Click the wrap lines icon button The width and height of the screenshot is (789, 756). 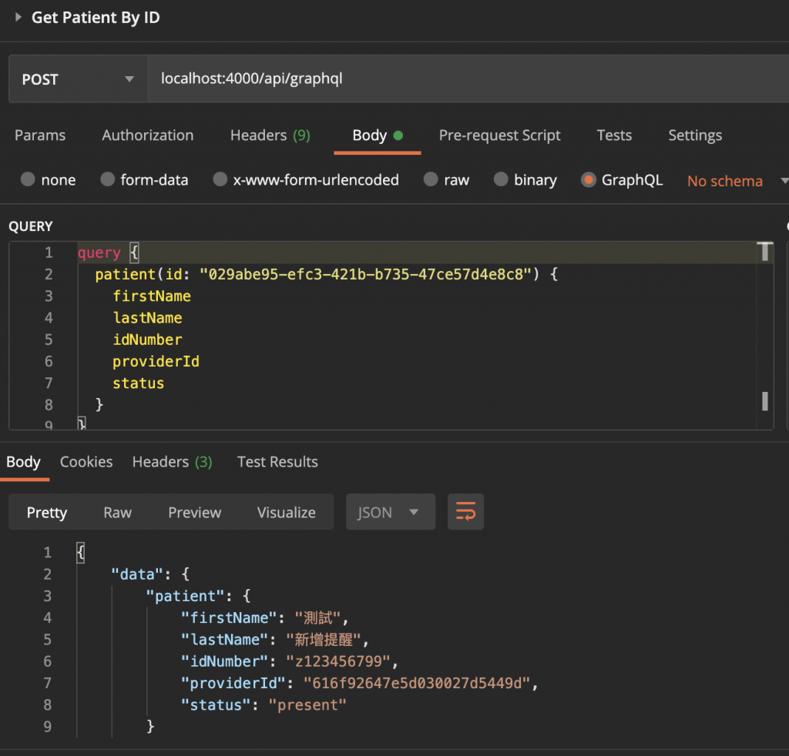465,512
